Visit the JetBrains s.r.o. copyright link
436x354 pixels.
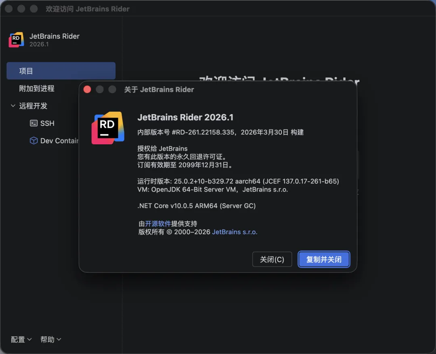coord(235,232)
